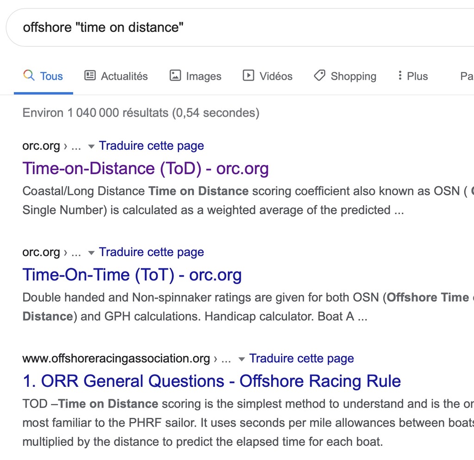Expand dropdown arrow for Time-On-Time orc.org result
Screen dimensions: 474x460
(91, 253)
